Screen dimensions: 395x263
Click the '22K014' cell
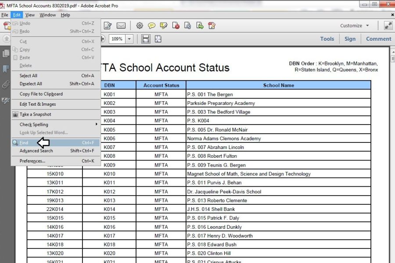pos(55,209)
